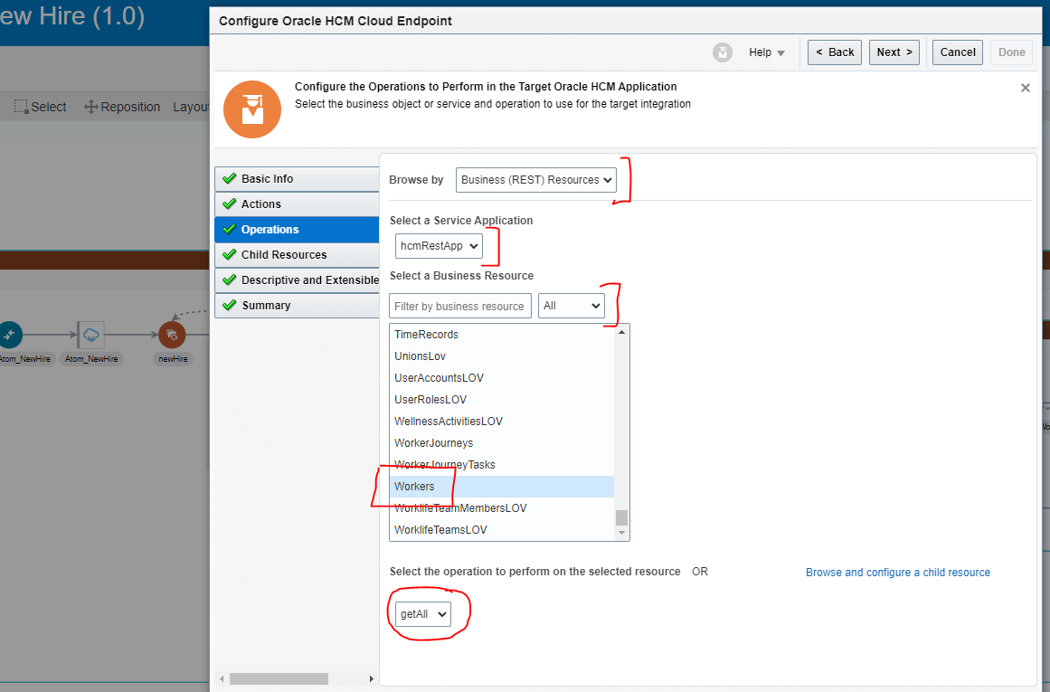The image size is (1050, 692).
Task: Open the hcmRestApp service application dropdown
Action: (x=439, y=246)
